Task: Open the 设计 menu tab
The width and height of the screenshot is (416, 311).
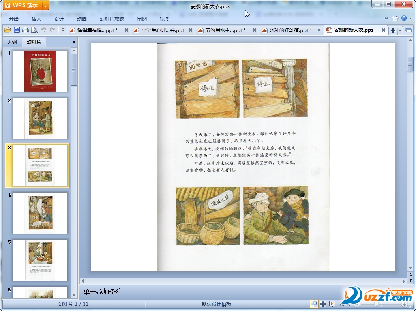Action: [59, 19]
